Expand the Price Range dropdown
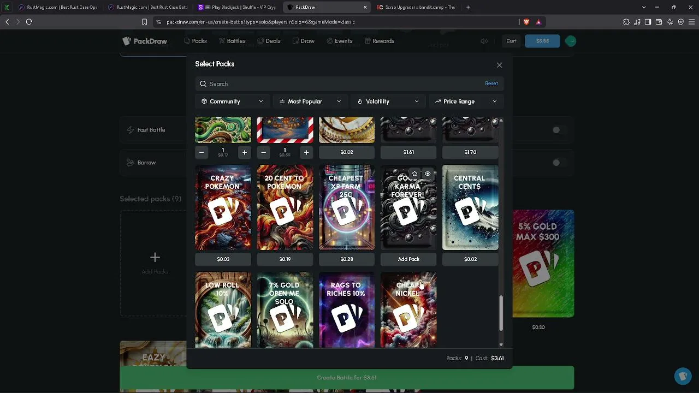Viewport: 699px width, 393px height. [x=466, y=102]
